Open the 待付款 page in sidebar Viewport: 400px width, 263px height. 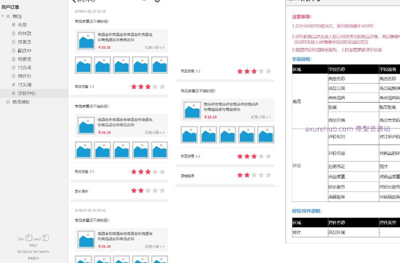[24, 33]
